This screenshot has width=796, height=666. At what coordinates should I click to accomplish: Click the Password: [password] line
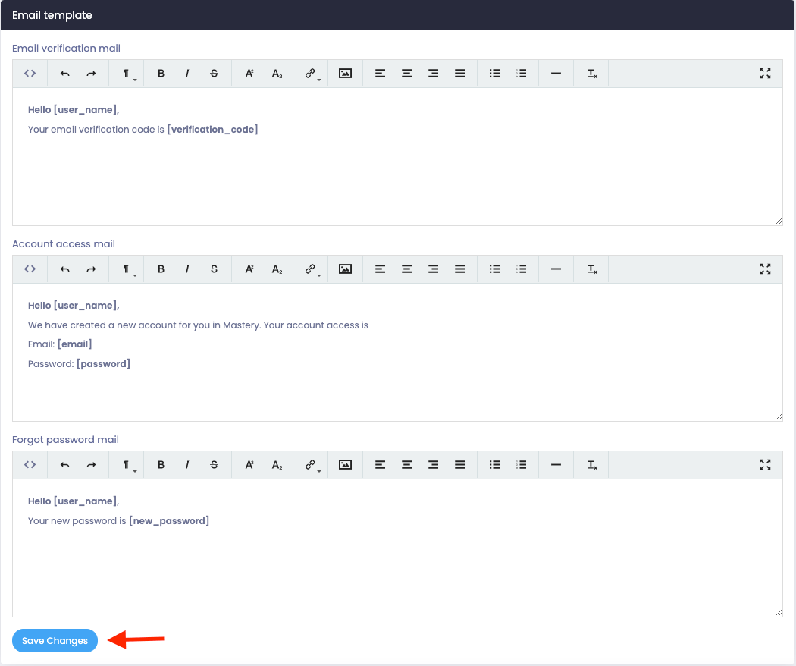(79, 364)
